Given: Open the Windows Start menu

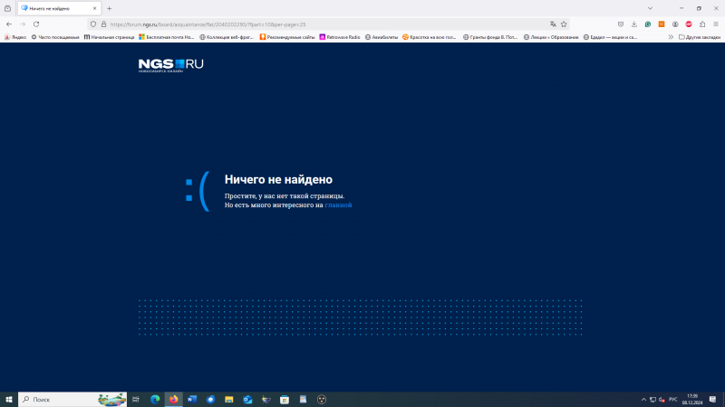Looking at the screenshot, I should [9, 399].
